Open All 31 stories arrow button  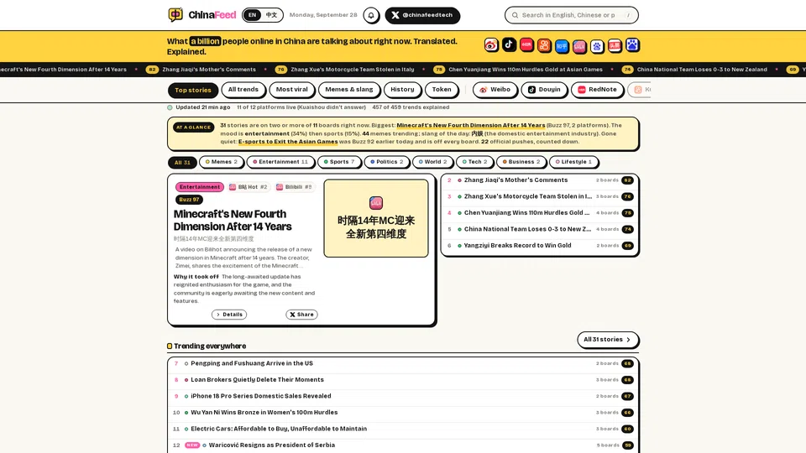click(607, 340)
